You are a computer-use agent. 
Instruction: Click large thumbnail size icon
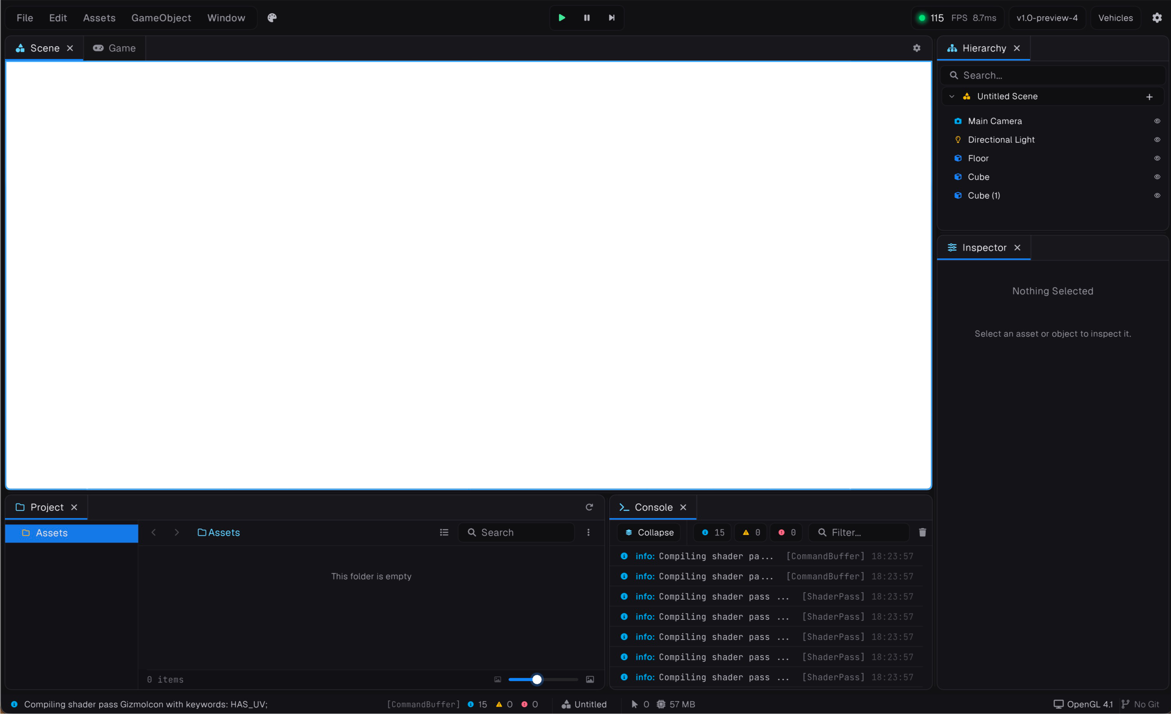tap(590, 680)
